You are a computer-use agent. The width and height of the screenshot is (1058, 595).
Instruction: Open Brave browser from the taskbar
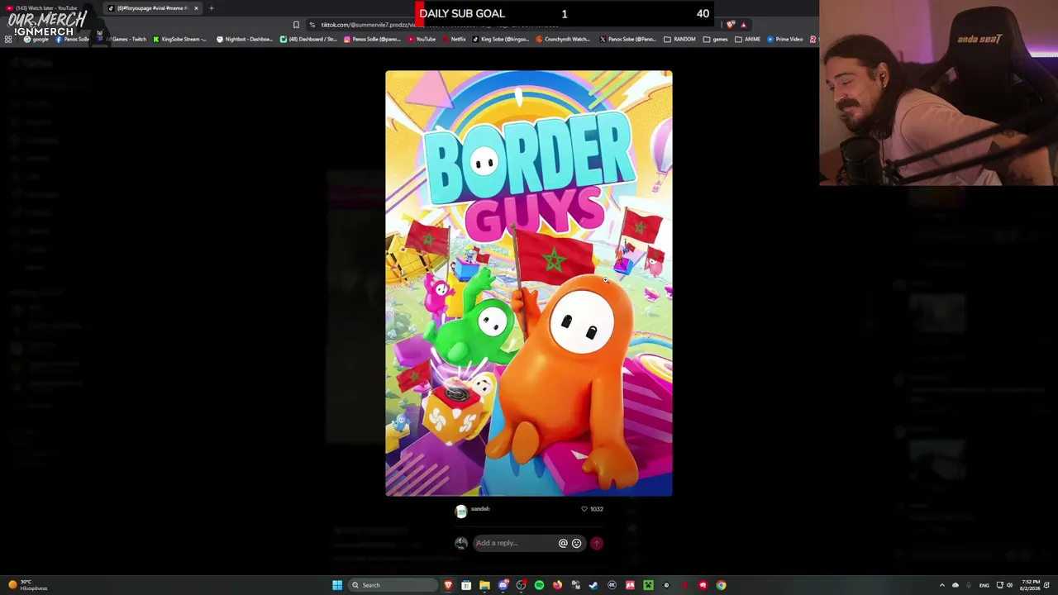coord(448,585)
